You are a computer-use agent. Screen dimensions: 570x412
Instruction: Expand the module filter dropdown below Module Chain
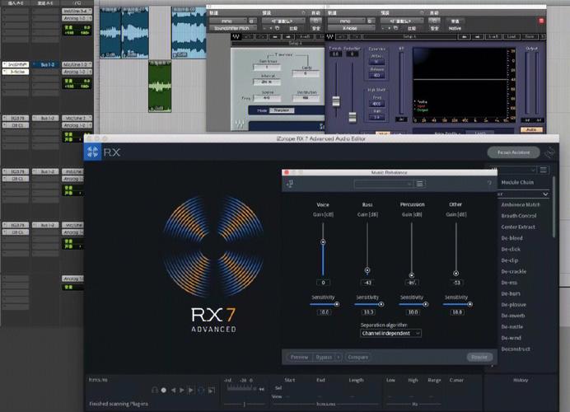pyautogui.click(x=523, y=194)
